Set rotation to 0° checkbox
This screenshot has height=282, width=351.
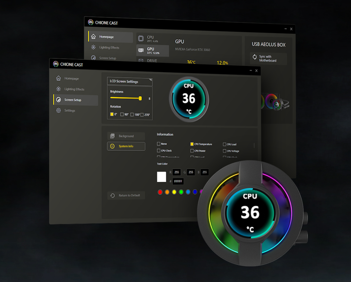112,114
